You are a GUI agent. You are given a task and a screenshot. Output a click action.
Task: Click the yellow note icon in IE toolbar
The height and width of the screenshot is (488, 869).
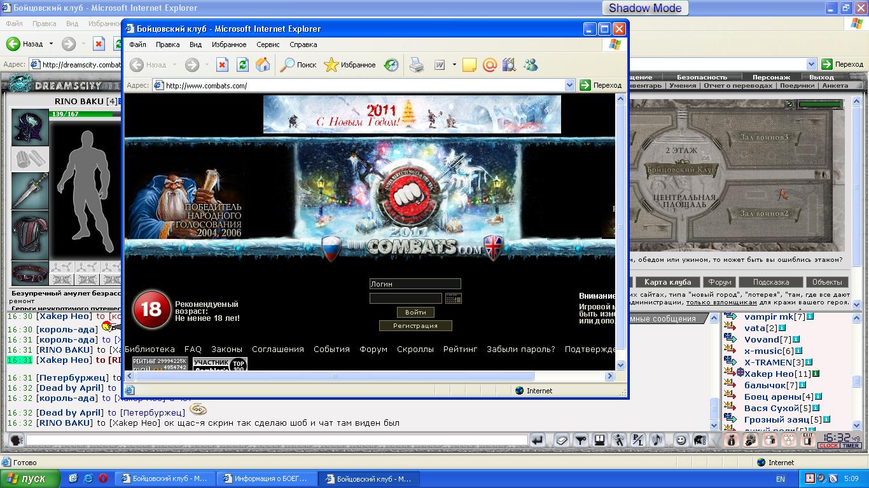pos(469,65)
